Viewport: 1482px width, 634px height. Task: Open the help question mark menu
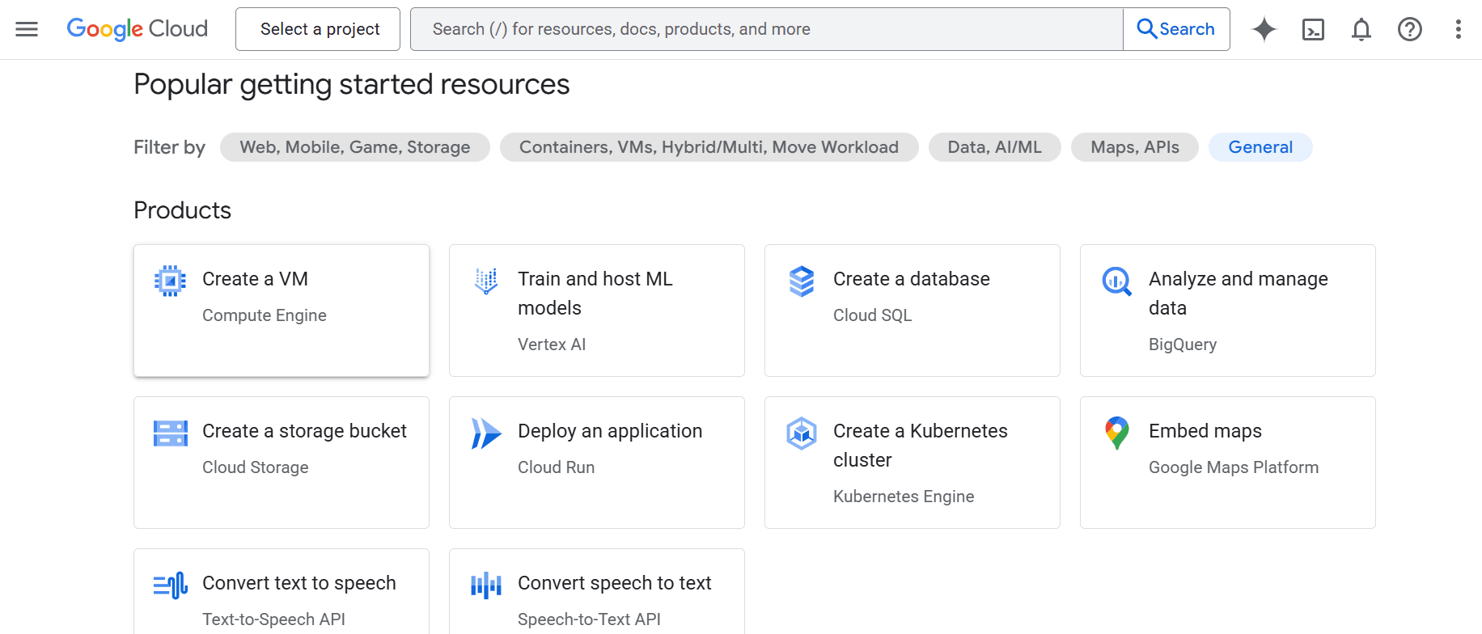(1410, 29)
